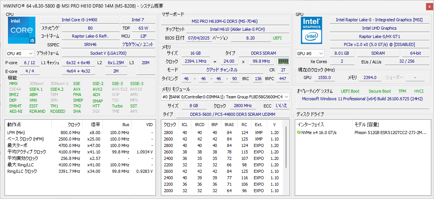Click the Secure Boot status label

[x=379, y=91]
